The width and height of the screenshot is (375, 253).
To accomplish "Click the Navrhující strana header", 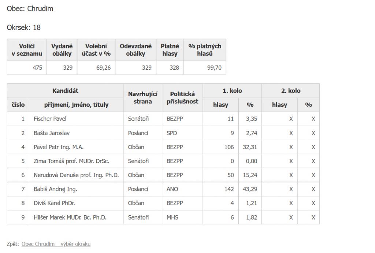I will click(143, 98).
